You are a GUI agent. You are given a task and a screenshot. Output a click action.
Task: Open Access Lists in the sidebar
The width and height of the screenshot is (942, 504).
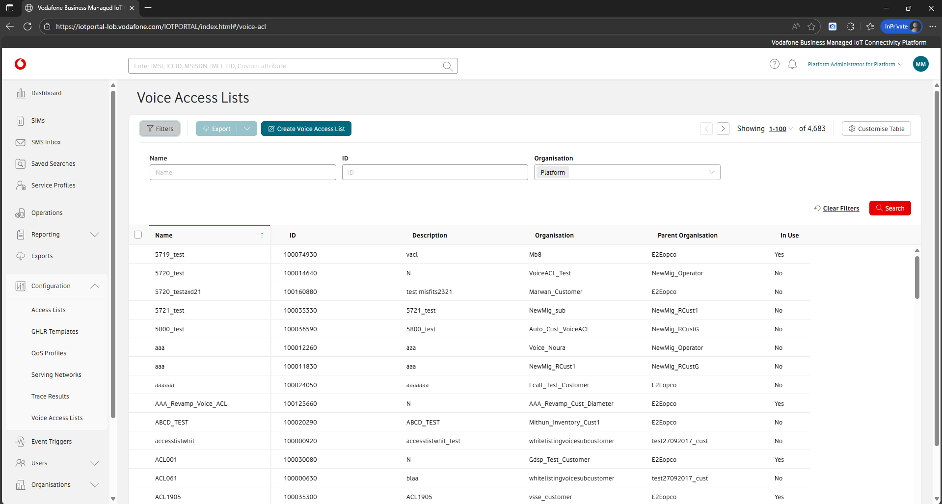[48, 310]
